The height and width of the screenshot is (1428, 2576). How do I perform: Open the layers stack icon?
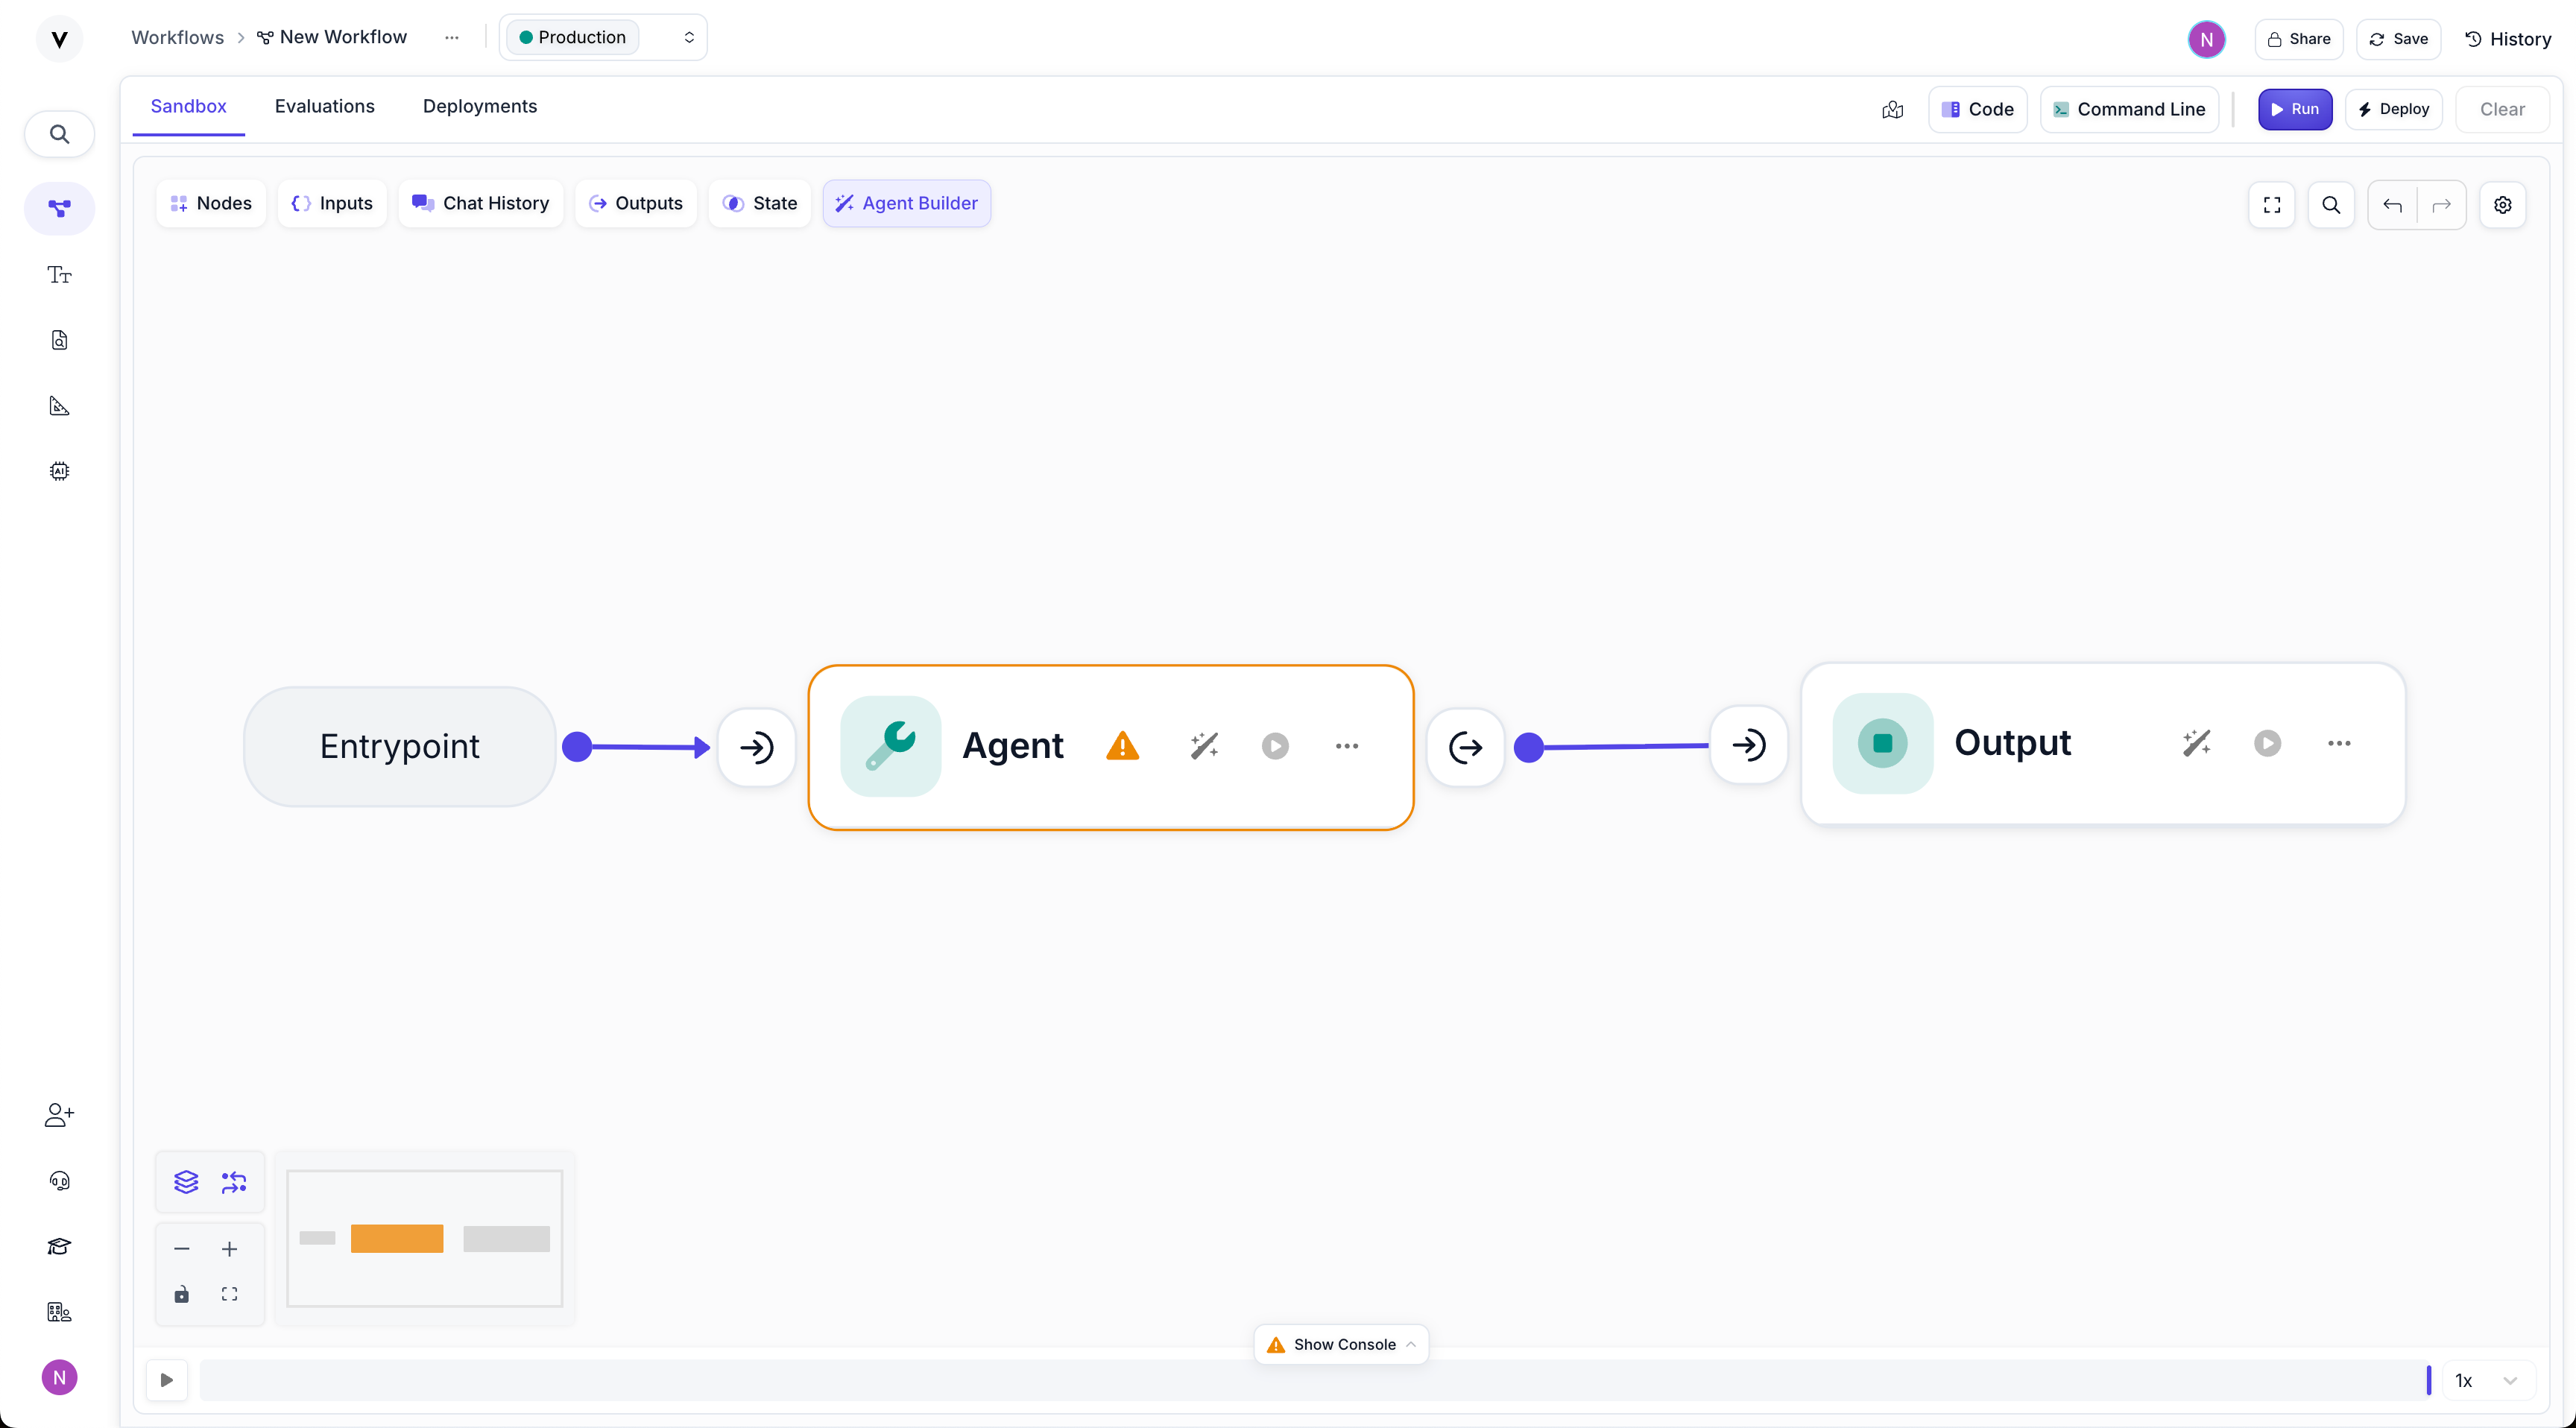click(x=186, y=1182)
